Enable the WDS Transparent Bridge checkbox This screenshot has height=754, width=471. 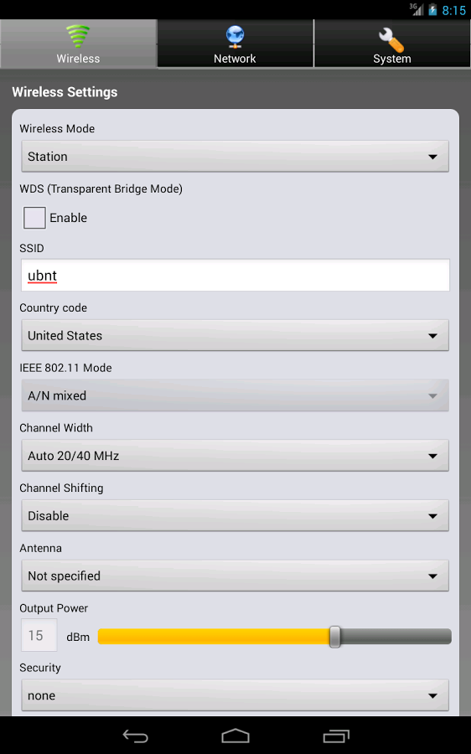click(34, 218)
